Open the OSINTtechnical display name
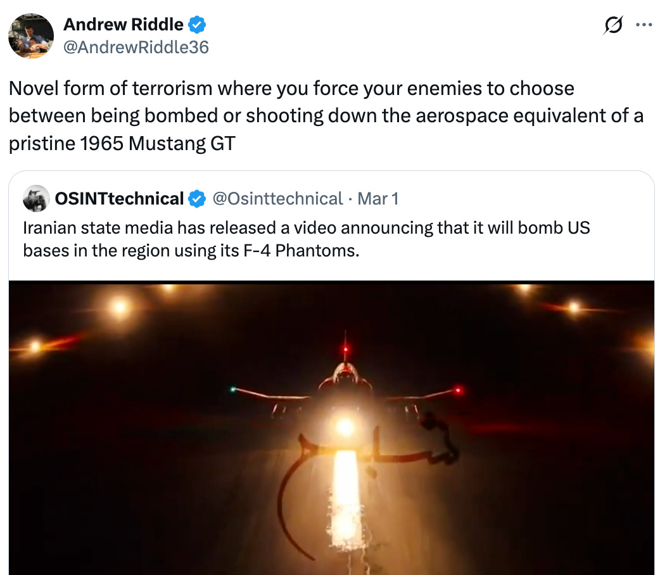Image resolution: width=660 pixels, height=575 pixels. point(119,199)
